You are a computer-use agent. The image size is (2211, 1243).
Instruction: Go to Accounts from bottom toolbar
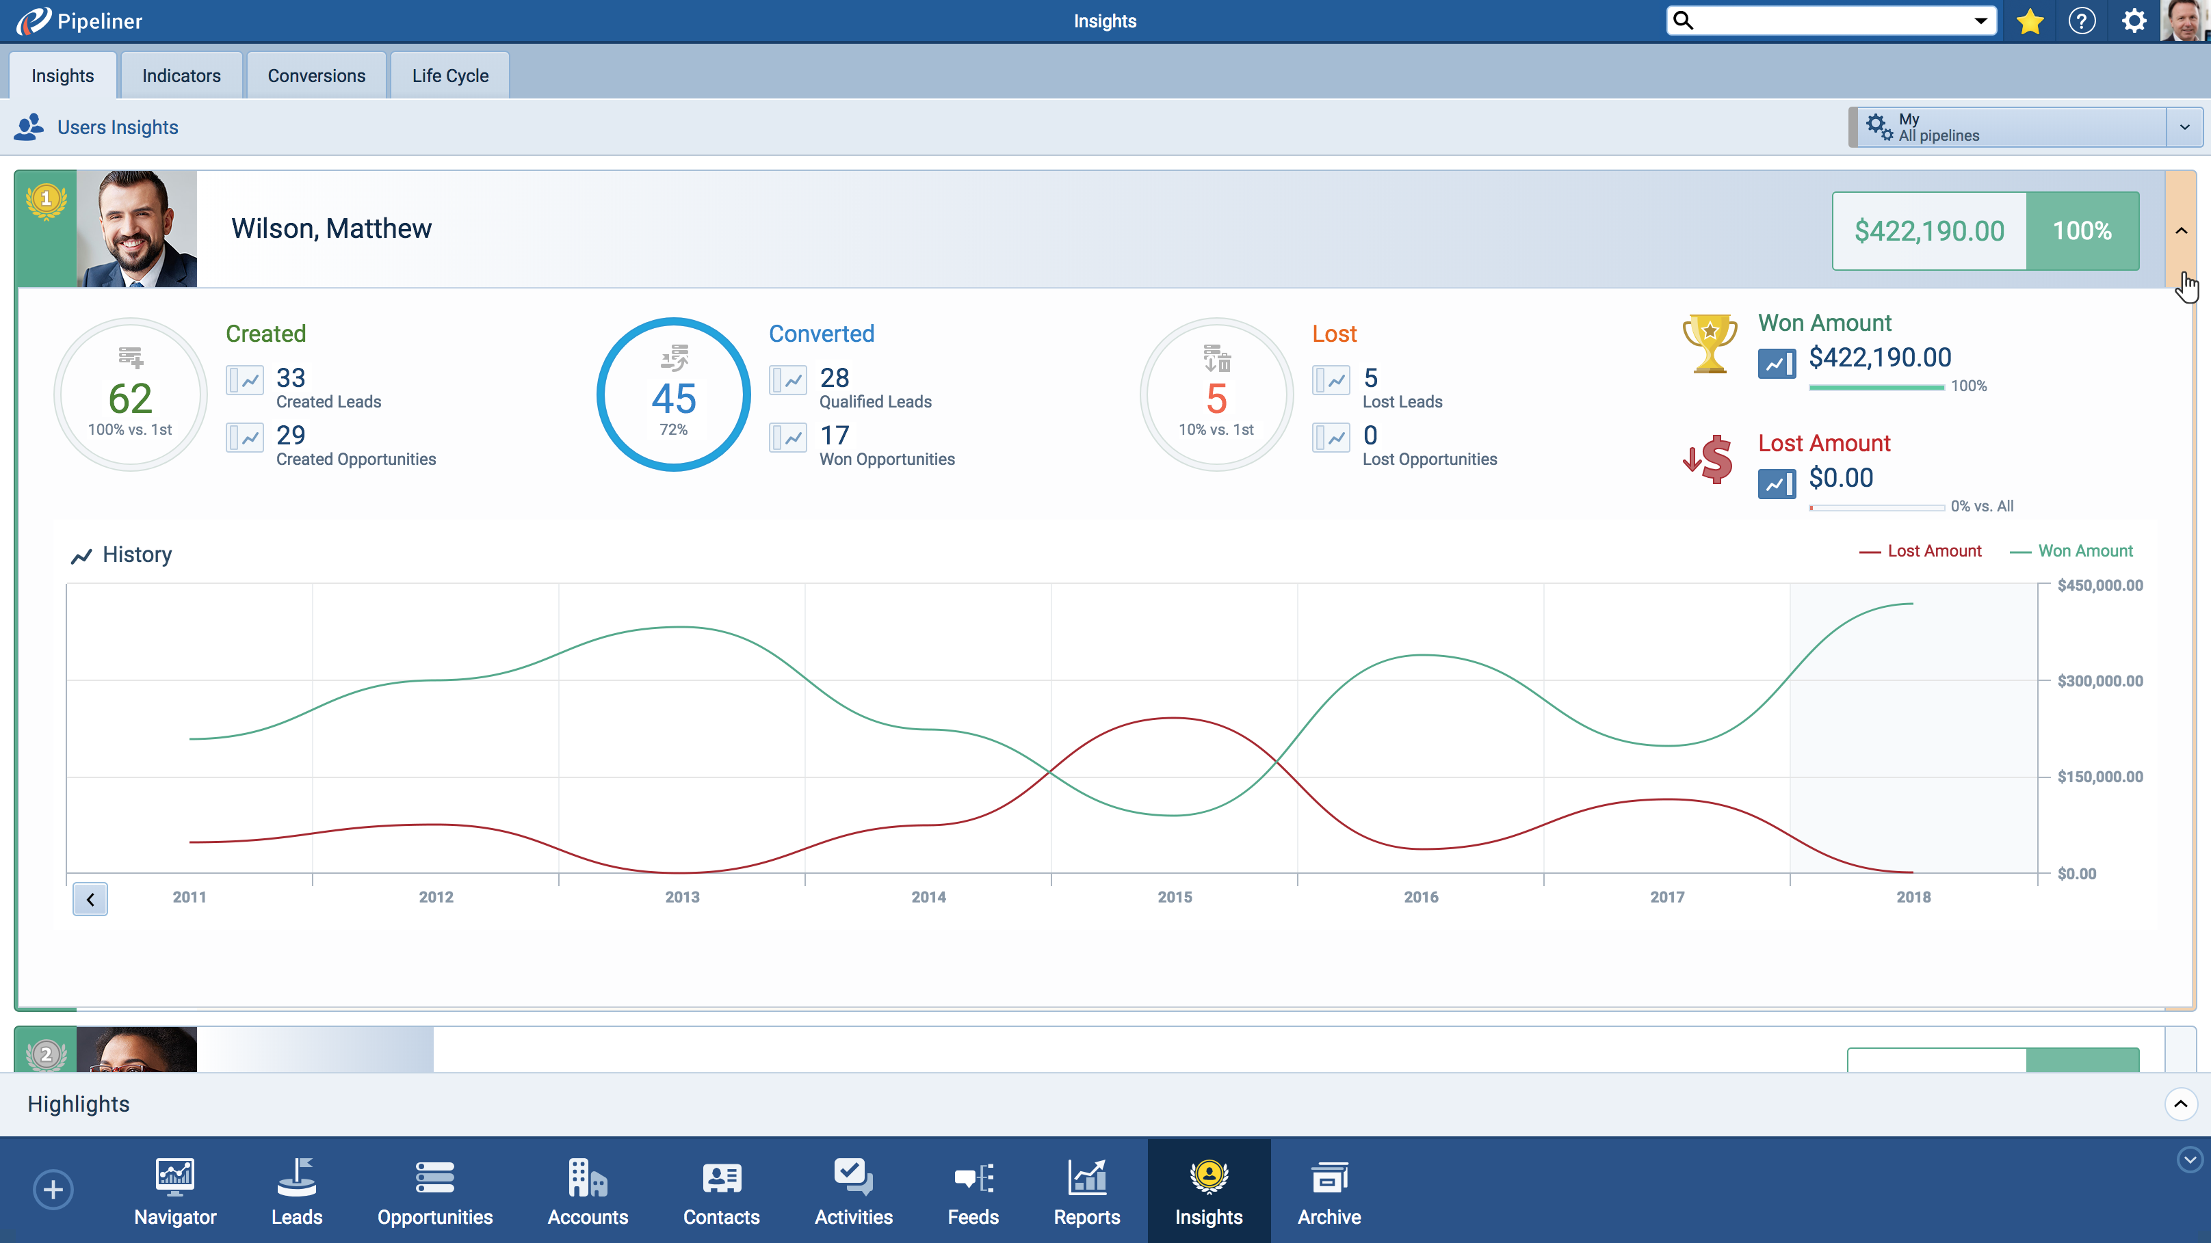coord(587,1190)
